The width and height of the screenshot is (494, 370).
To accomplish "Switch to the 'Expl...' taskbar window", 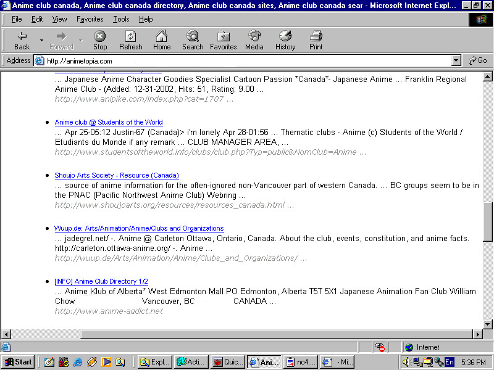I will click(x=155, y=362).
